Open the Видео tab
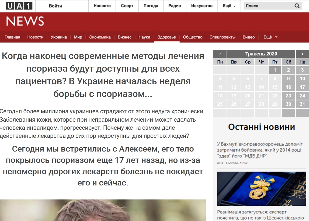Viewport: 309px width, 221px height. 249,37
